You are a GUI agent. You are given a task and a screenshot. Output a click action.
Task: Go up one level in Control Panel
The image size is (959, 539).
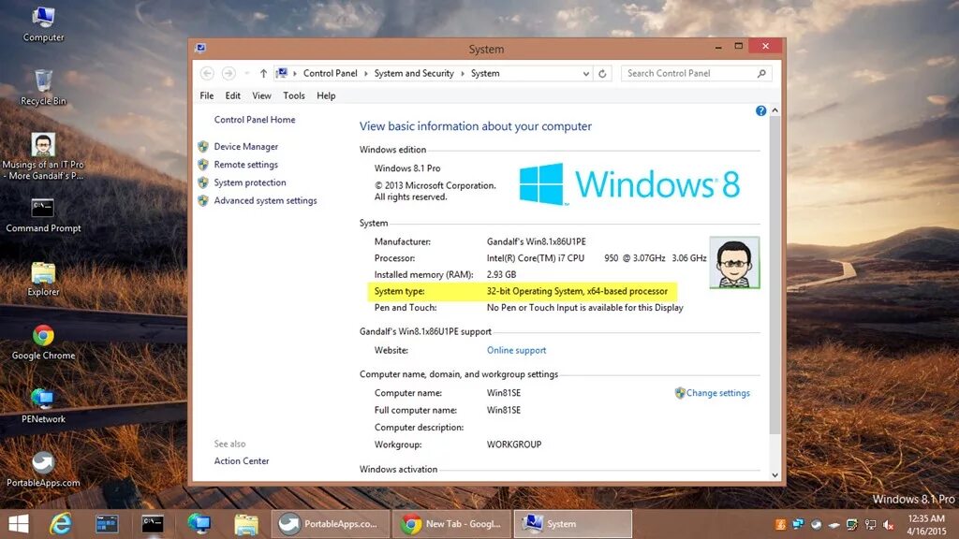coord(263,73)
